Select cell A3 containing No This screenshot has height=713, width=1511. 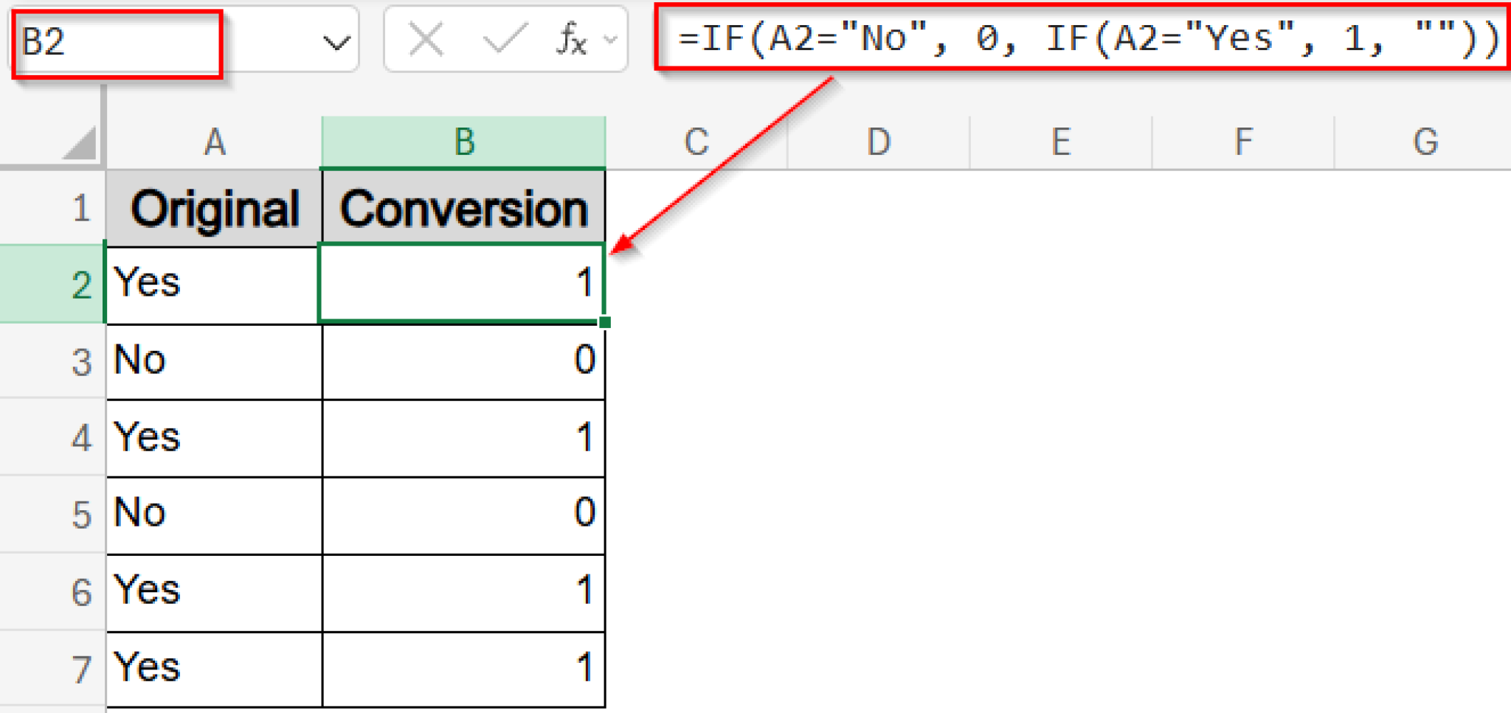coord(214,361)
